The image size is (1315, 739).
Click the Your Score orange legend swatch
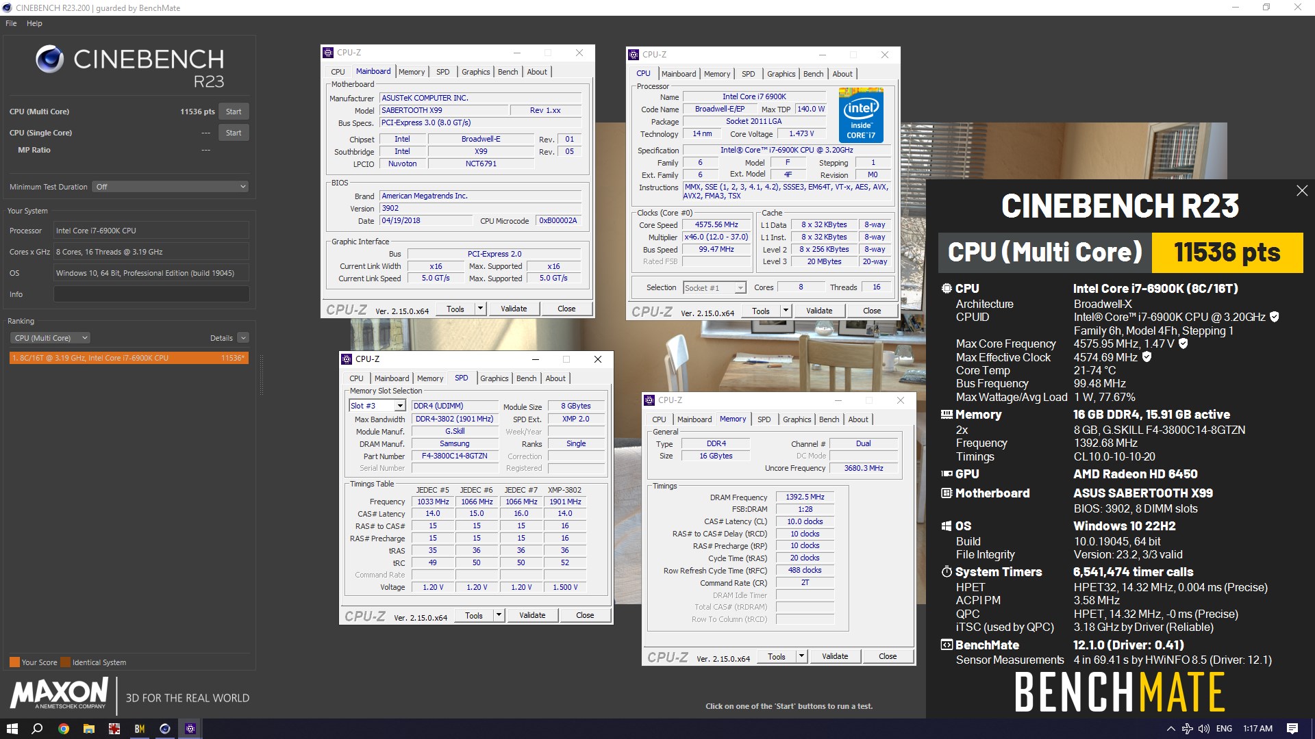(14, 662)
